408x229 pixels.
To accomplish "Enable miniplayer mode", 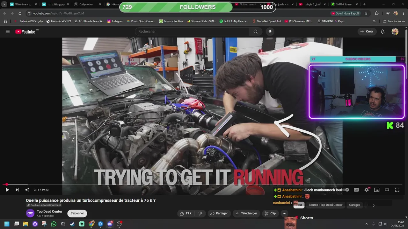I will (377, 190).
